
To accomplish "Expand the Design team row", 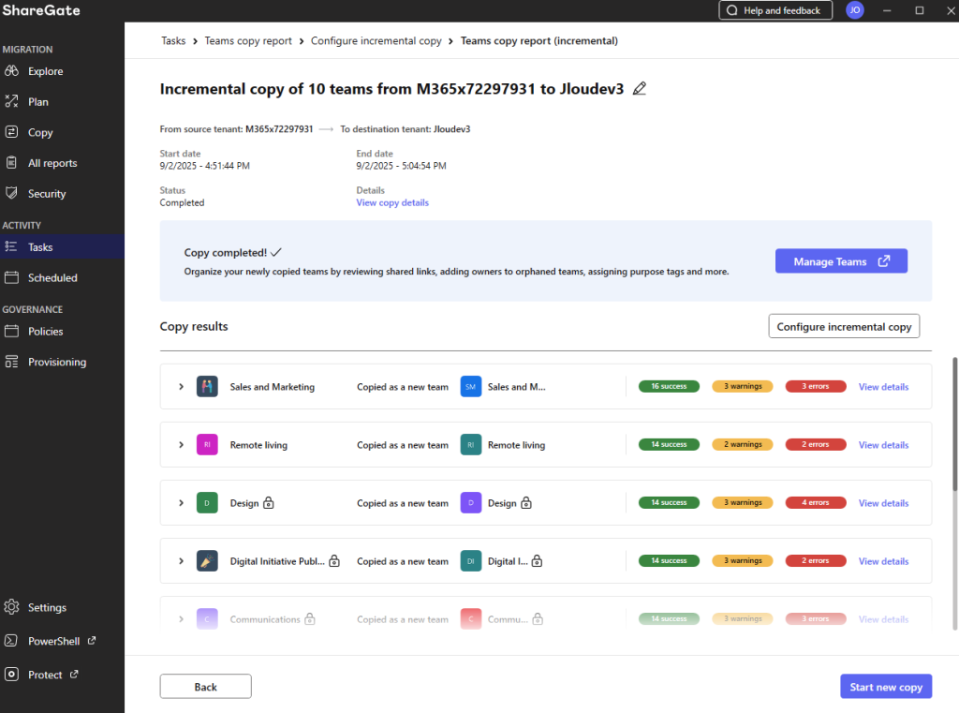I will (x=181, y=503).
